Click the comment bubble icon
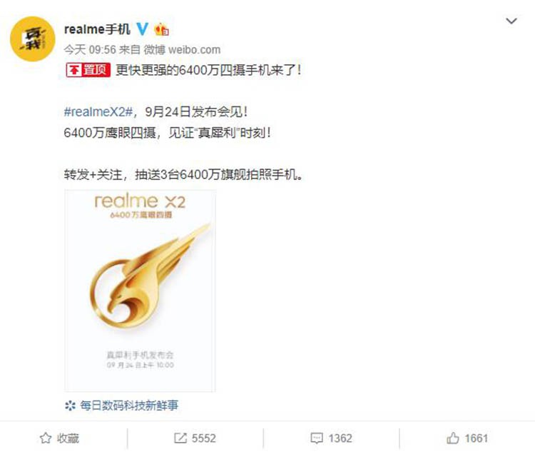 (317, 438)
